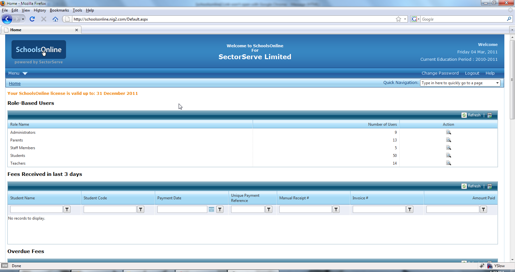This screenshot has width=515, height=272.
Task: Refresh the Role-Based Users grid
Action: tap(471, 115)
